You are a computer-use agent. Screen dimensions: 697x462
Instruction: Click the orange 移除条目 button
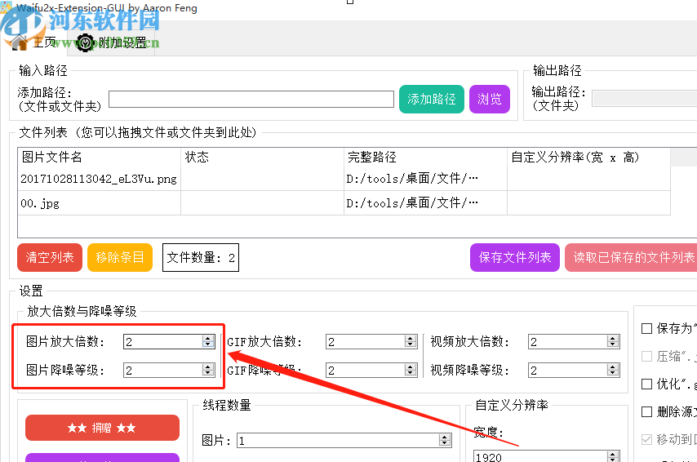120,257
